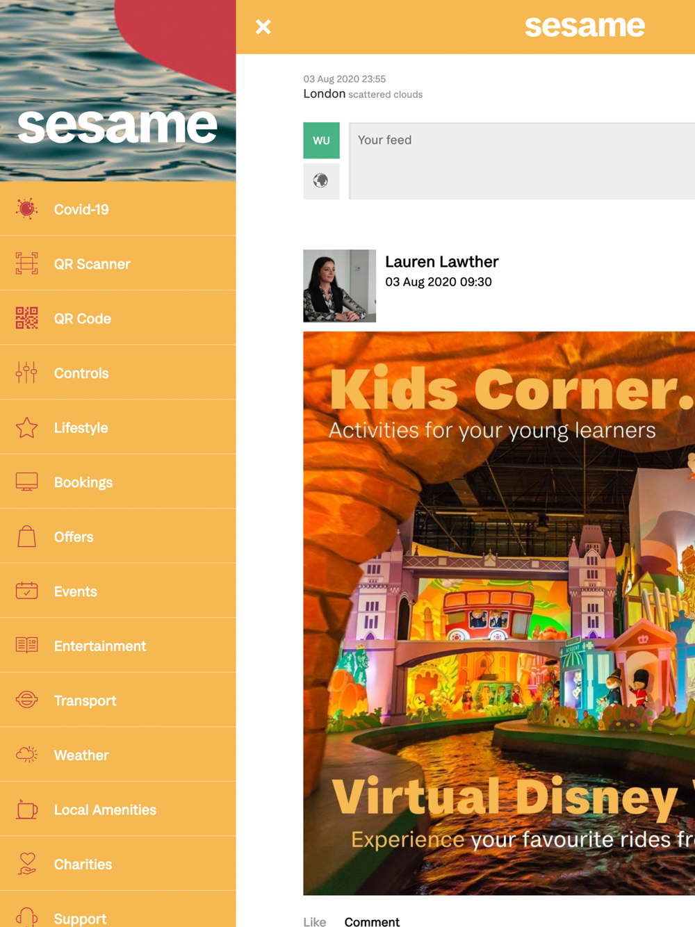Image resolution: width=695 pixels, height=927 pixels.
Task: Click the QR Scanner frame icon
Action: click(x=26, y=263)
